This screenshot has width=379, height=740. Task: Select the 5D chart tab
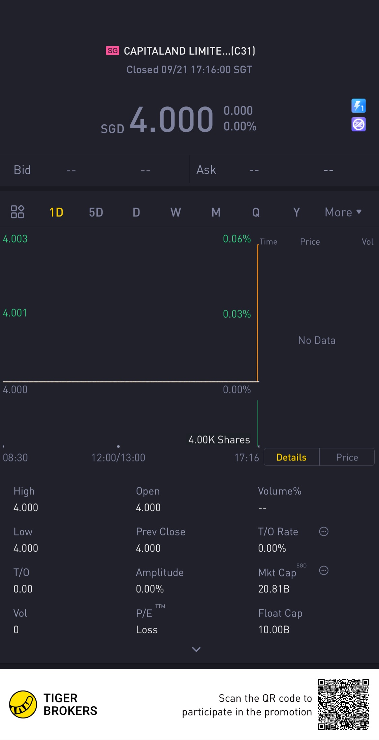click(96, 212)
